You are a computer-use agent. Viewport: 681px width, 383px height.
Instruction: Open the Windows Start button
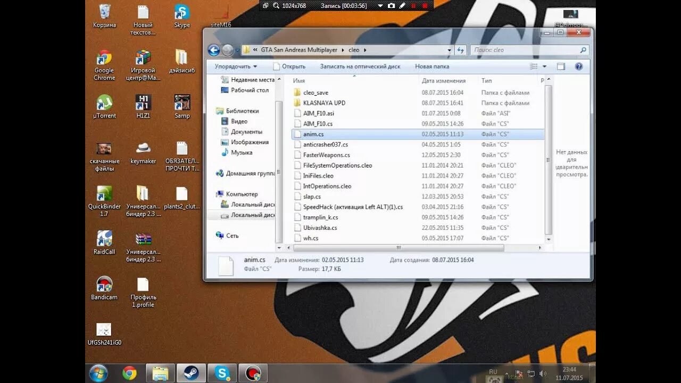click(98, 373)
